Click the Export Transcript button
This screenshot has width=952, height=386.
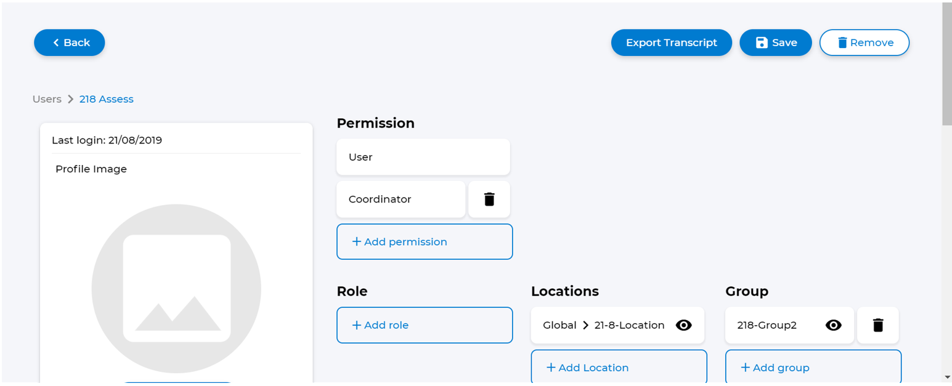pos(672,42)
